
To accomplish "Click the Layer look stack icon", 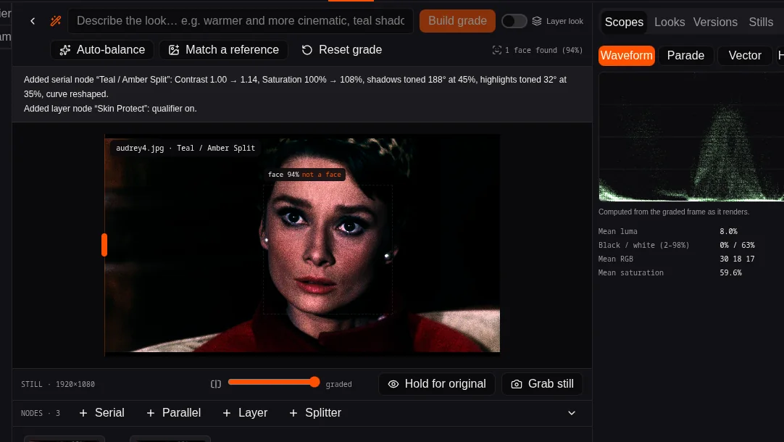I will pos(536,21).
